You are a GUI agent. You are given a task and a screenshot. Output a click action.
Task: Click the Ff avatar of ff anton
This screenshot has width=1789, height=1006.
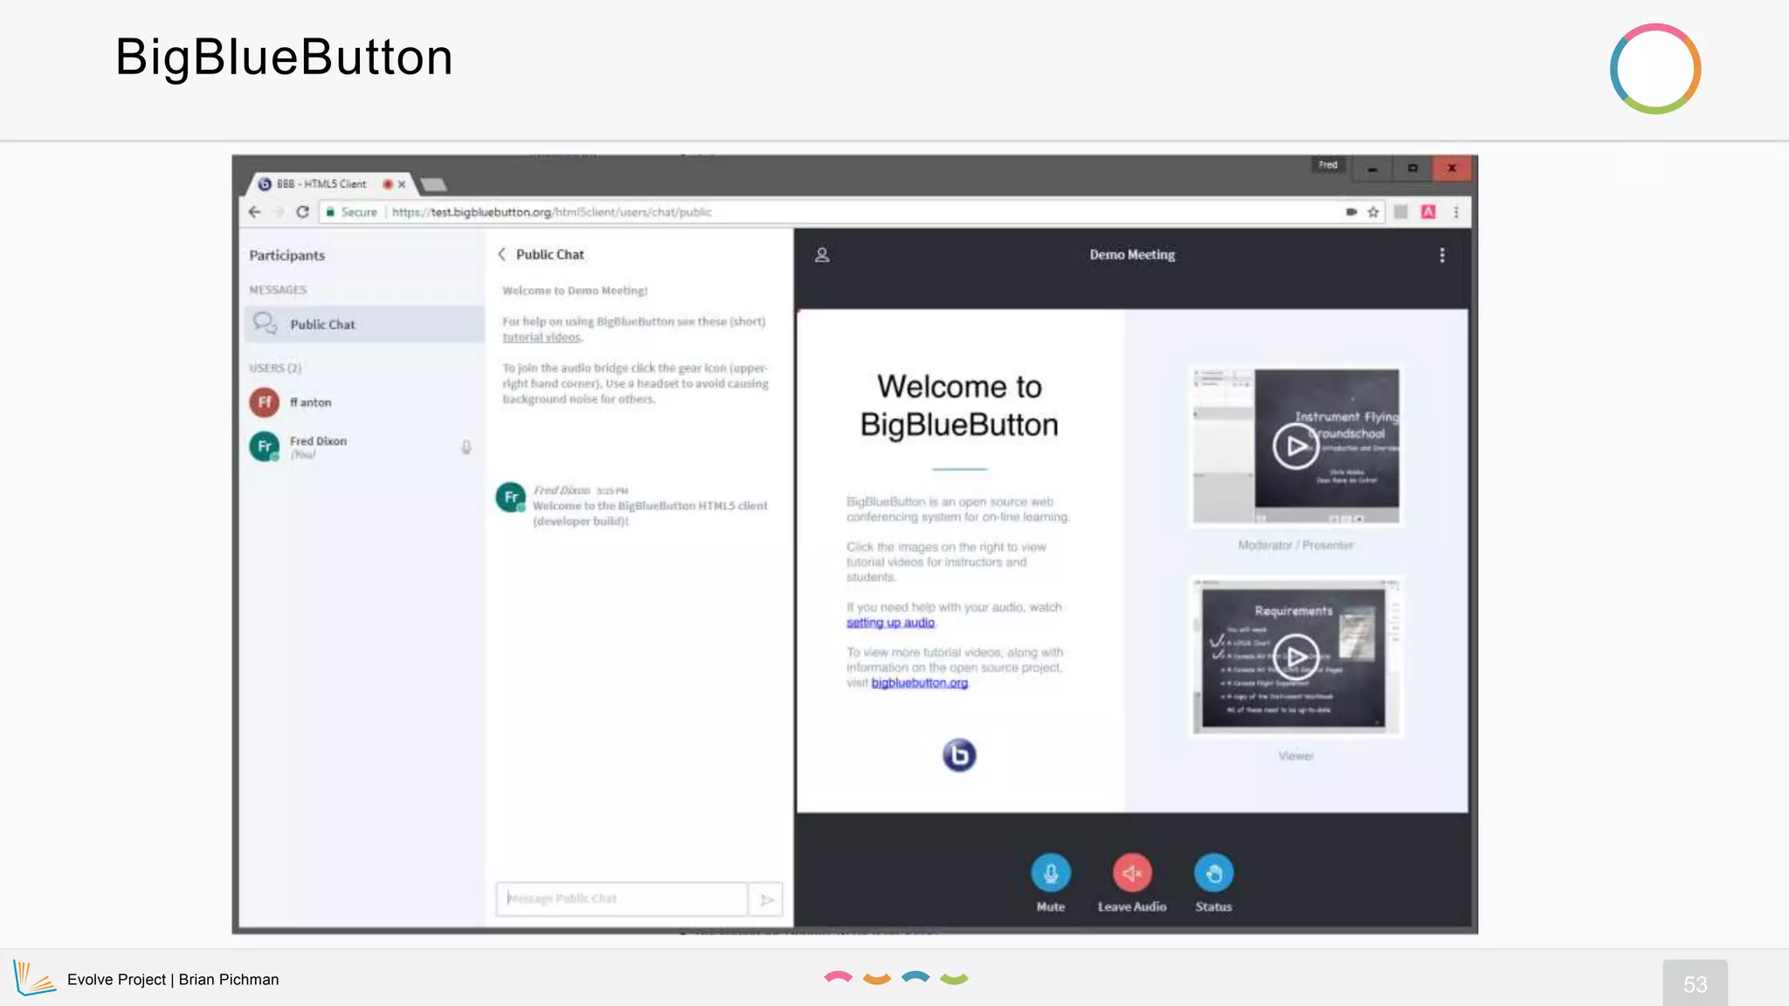265,403
